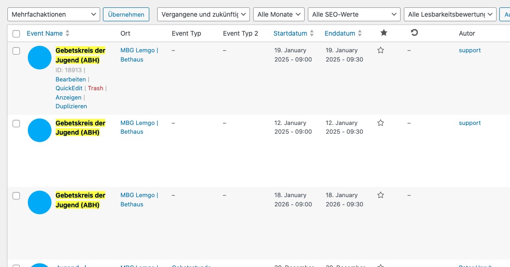Open the Alle Monate dropdown

coord(279,14)
